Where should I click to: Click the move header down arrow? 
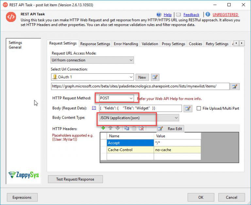click(x=118, y=128)
